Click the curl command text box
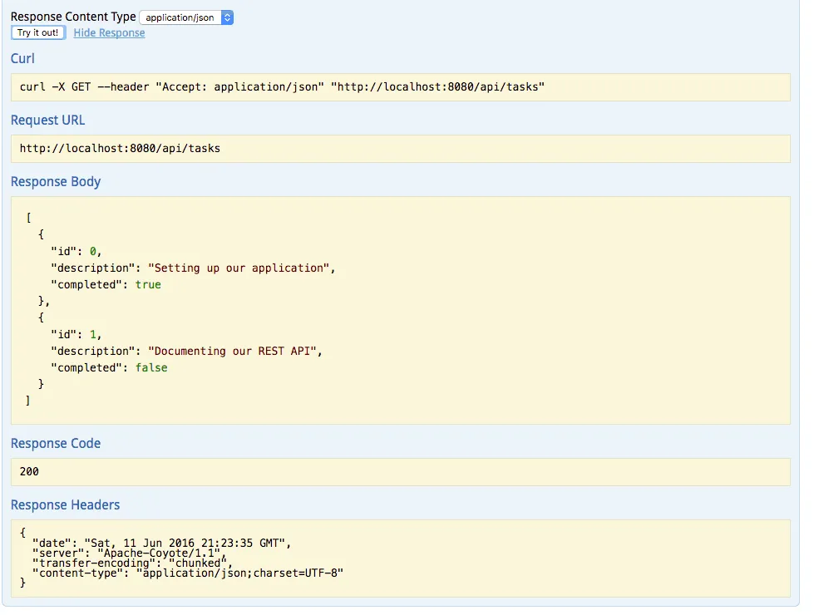814x615 pixels. pos(400,86)
